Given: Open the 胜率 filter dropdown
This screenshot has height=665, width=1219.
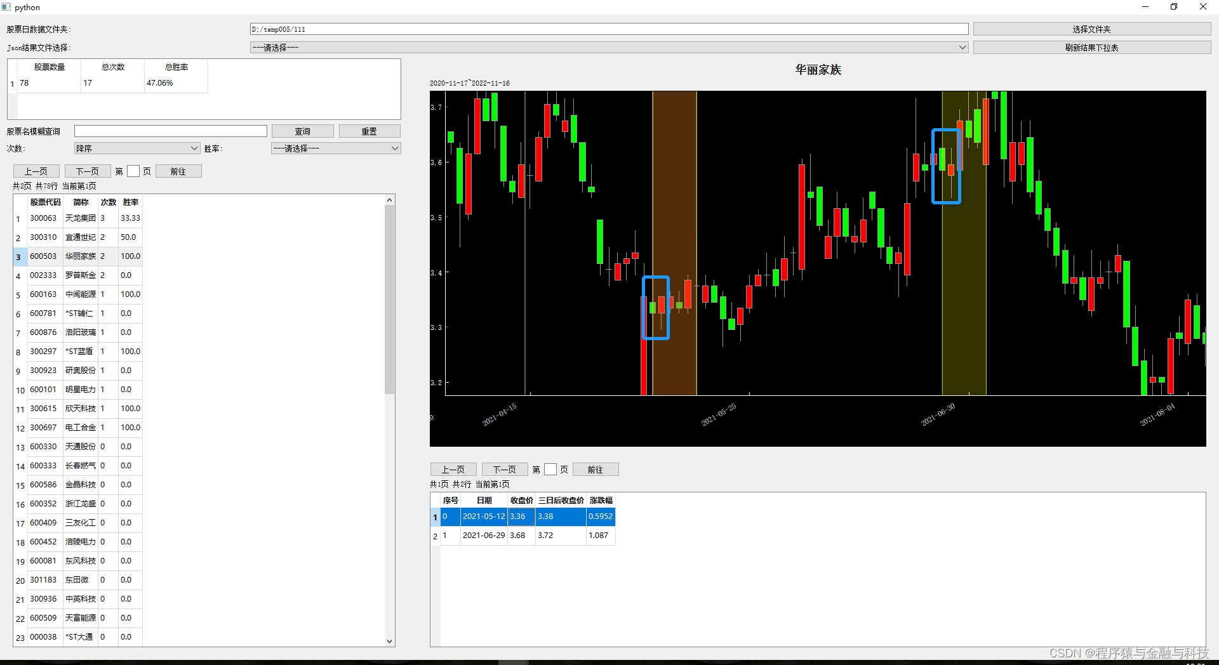Looking at the screenshot, I should point(336,148).
